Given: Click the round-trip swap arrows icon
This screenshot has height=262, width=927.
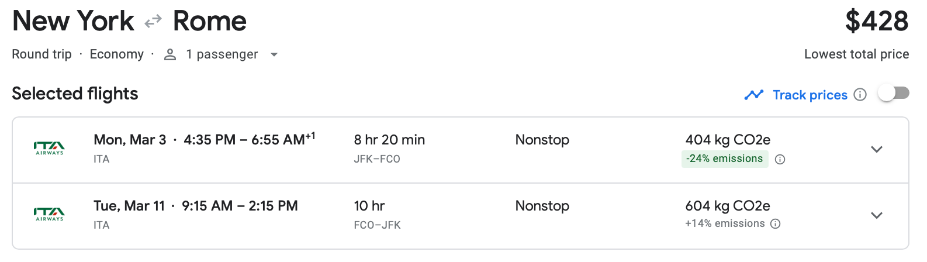Looking at the screenshot, I should (x=153, y=22).
